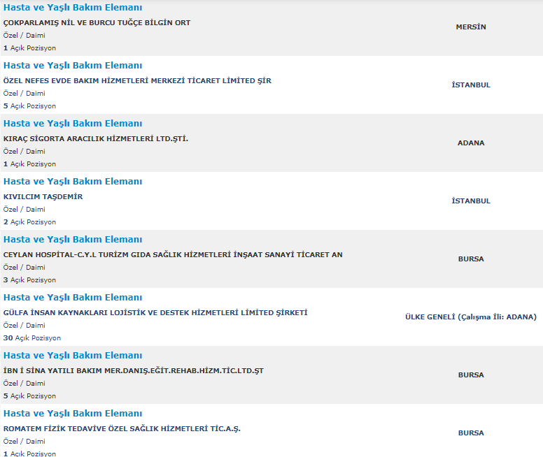Click the 3 Açık Pozisyon text
543x457 pixels.
(30, 280)
